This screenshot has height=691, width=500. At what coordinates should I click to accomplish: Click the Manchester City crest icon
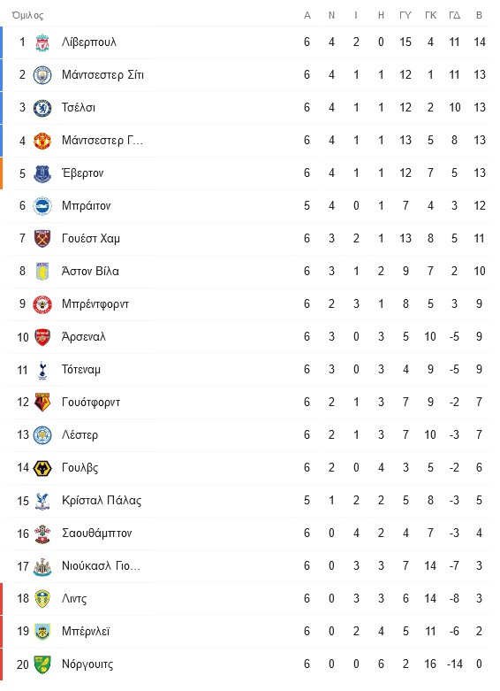[42, 75]
